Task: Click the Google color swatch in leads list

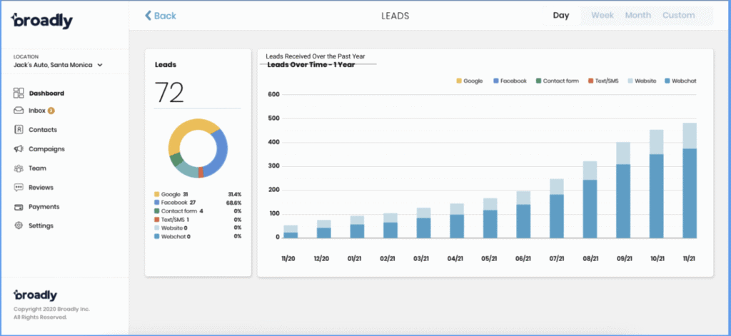Action: pyautogui.click(x=157, y=194)
